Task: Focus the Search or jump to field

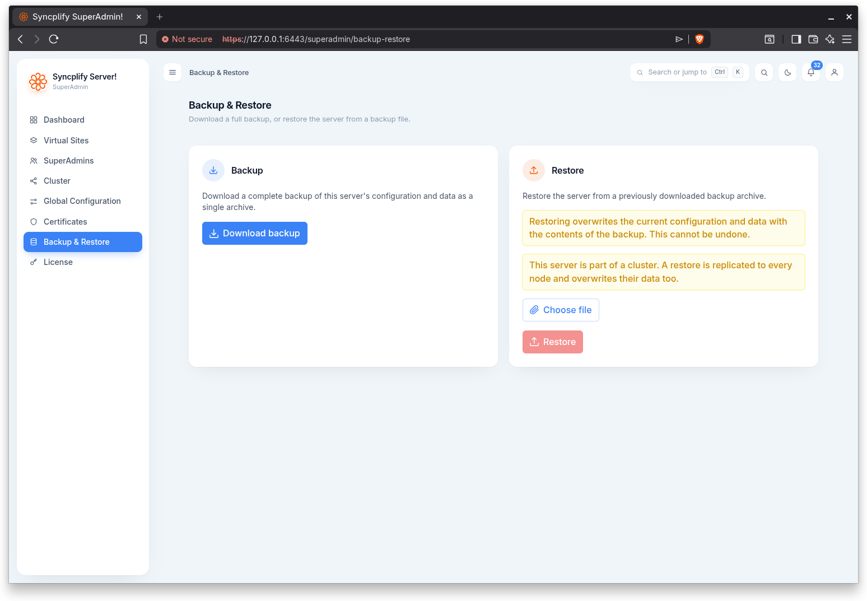Action: coord(689,72)
